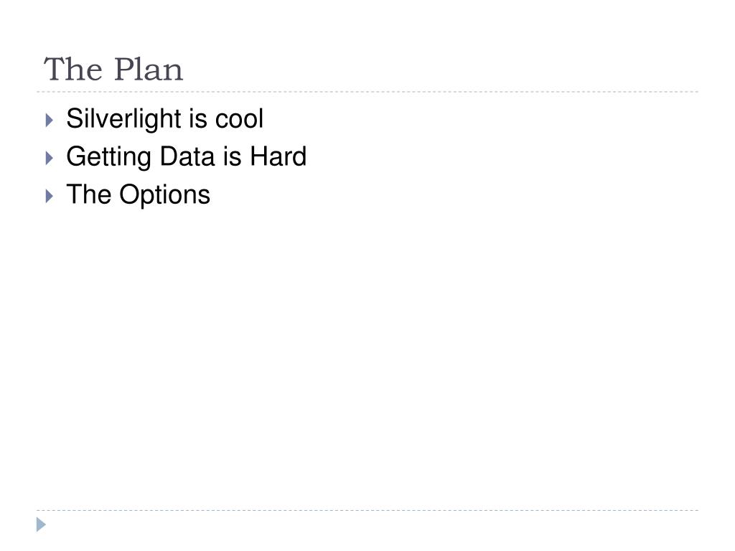
Task: Click the word Getting in the second bullet
Action: [109, 157]
